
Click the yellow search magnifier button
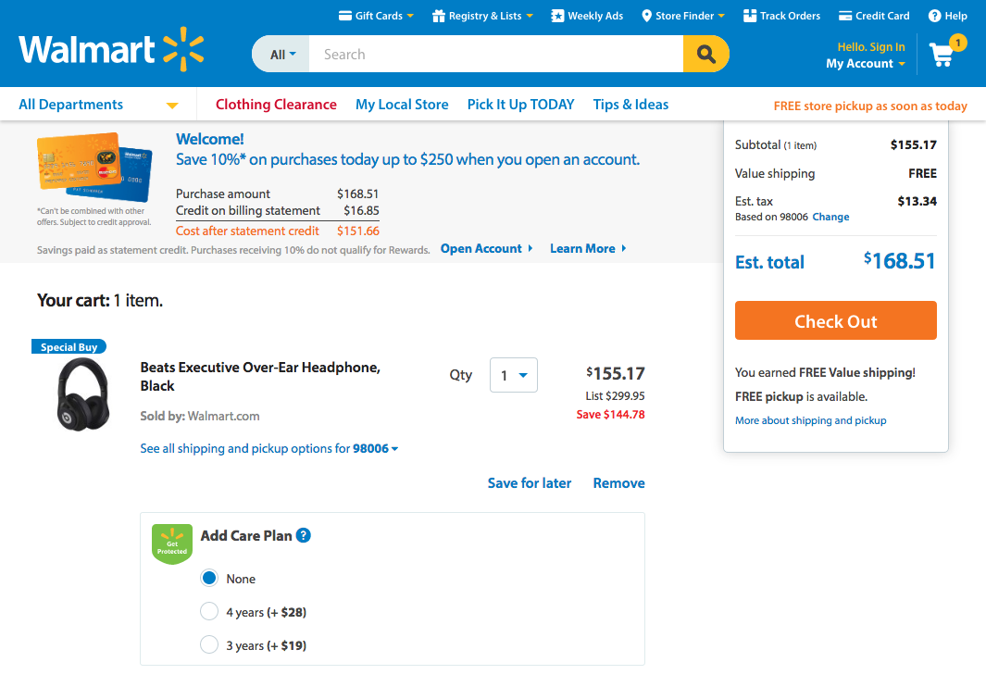[x=706, y=55]
